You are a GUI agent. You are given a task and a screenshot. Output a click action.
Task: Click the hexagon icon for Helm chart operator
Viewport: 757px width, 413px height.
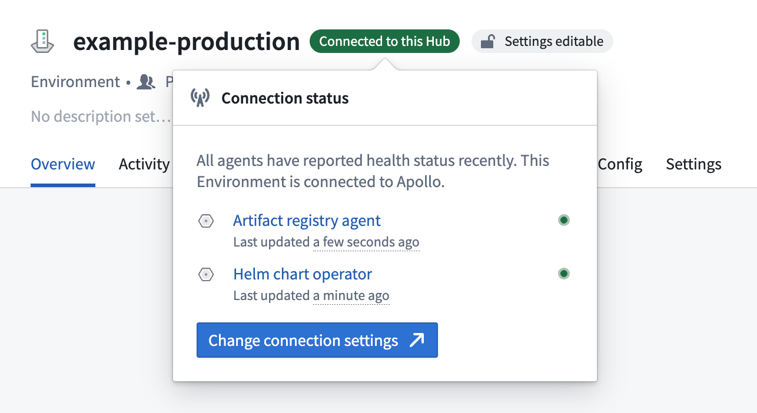206,274
